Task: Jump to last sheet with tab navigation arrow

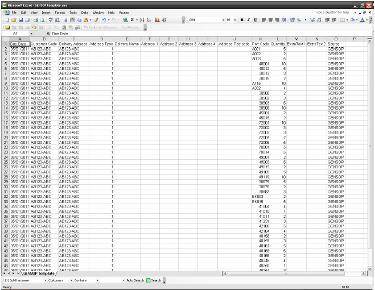Action: click(18, 274)
